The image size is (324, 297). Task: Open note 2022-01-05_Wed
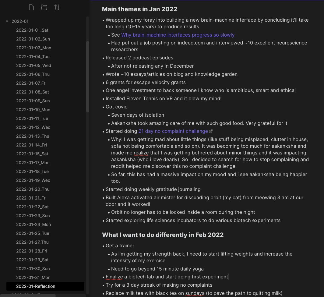[34, 65]
